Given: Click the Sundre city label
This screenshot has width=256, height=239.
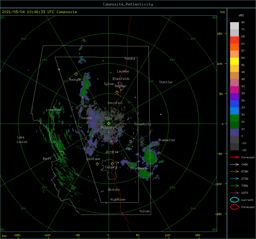Looking at the screenshot, I should (x=86, y=118).
